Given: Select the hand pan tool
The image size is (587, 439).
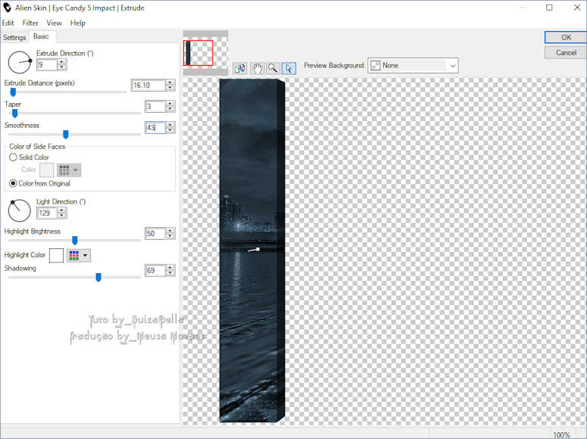Looking at the screenshot, I should (257, 68).
